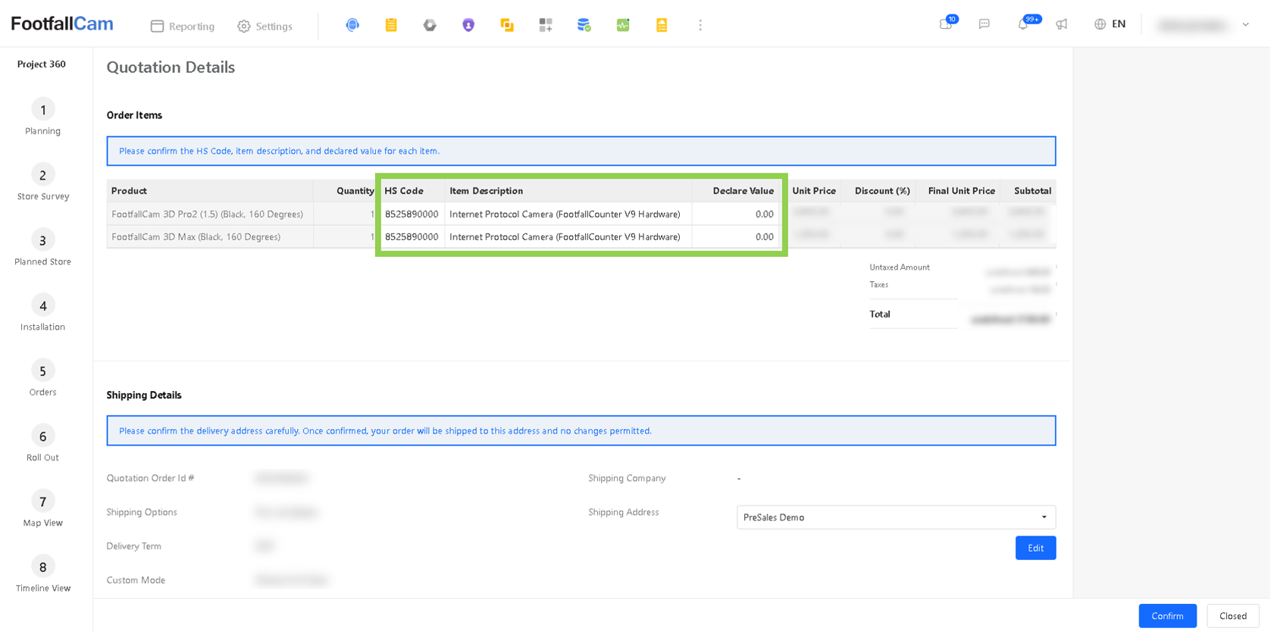Screen dimensions: 1271x638
Task: Open the purple shield user icon
Action: pos(468,25)
